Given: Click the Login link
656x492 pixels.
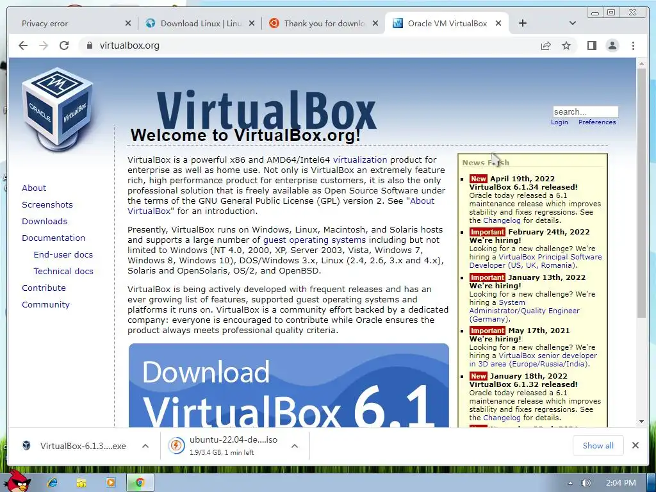Looking at the screenshot, I should (559, 122).
